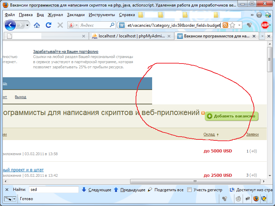The image size is (275, 206).
Task: Close the first blank tab
Action: tap(84, 36)
